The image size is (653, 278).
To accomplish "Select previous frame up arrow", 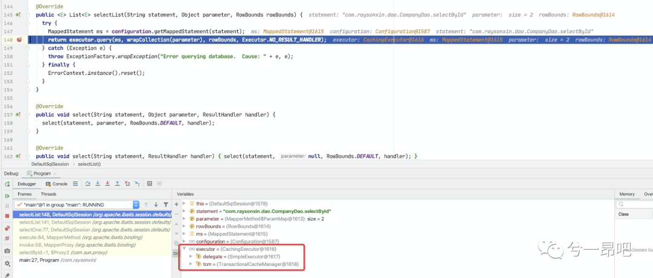I will click(x=146, y=205).
